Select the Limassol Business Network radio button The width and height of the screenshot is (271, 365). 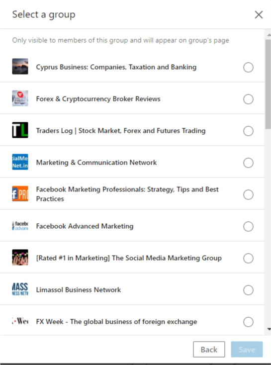click(x=249, y=290)
